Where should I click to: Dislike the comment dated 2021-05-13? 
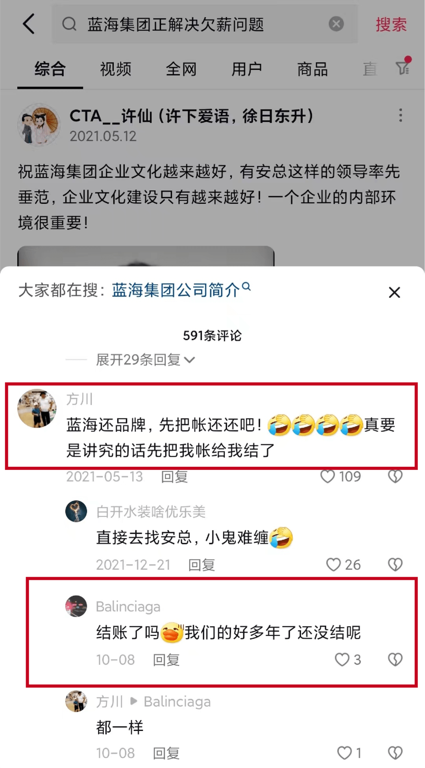coord(395,476)
